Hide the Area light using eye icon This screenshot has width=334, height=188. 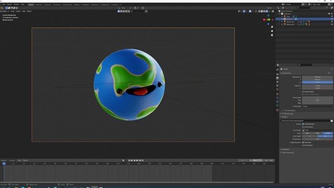click(x=332, y=16)
